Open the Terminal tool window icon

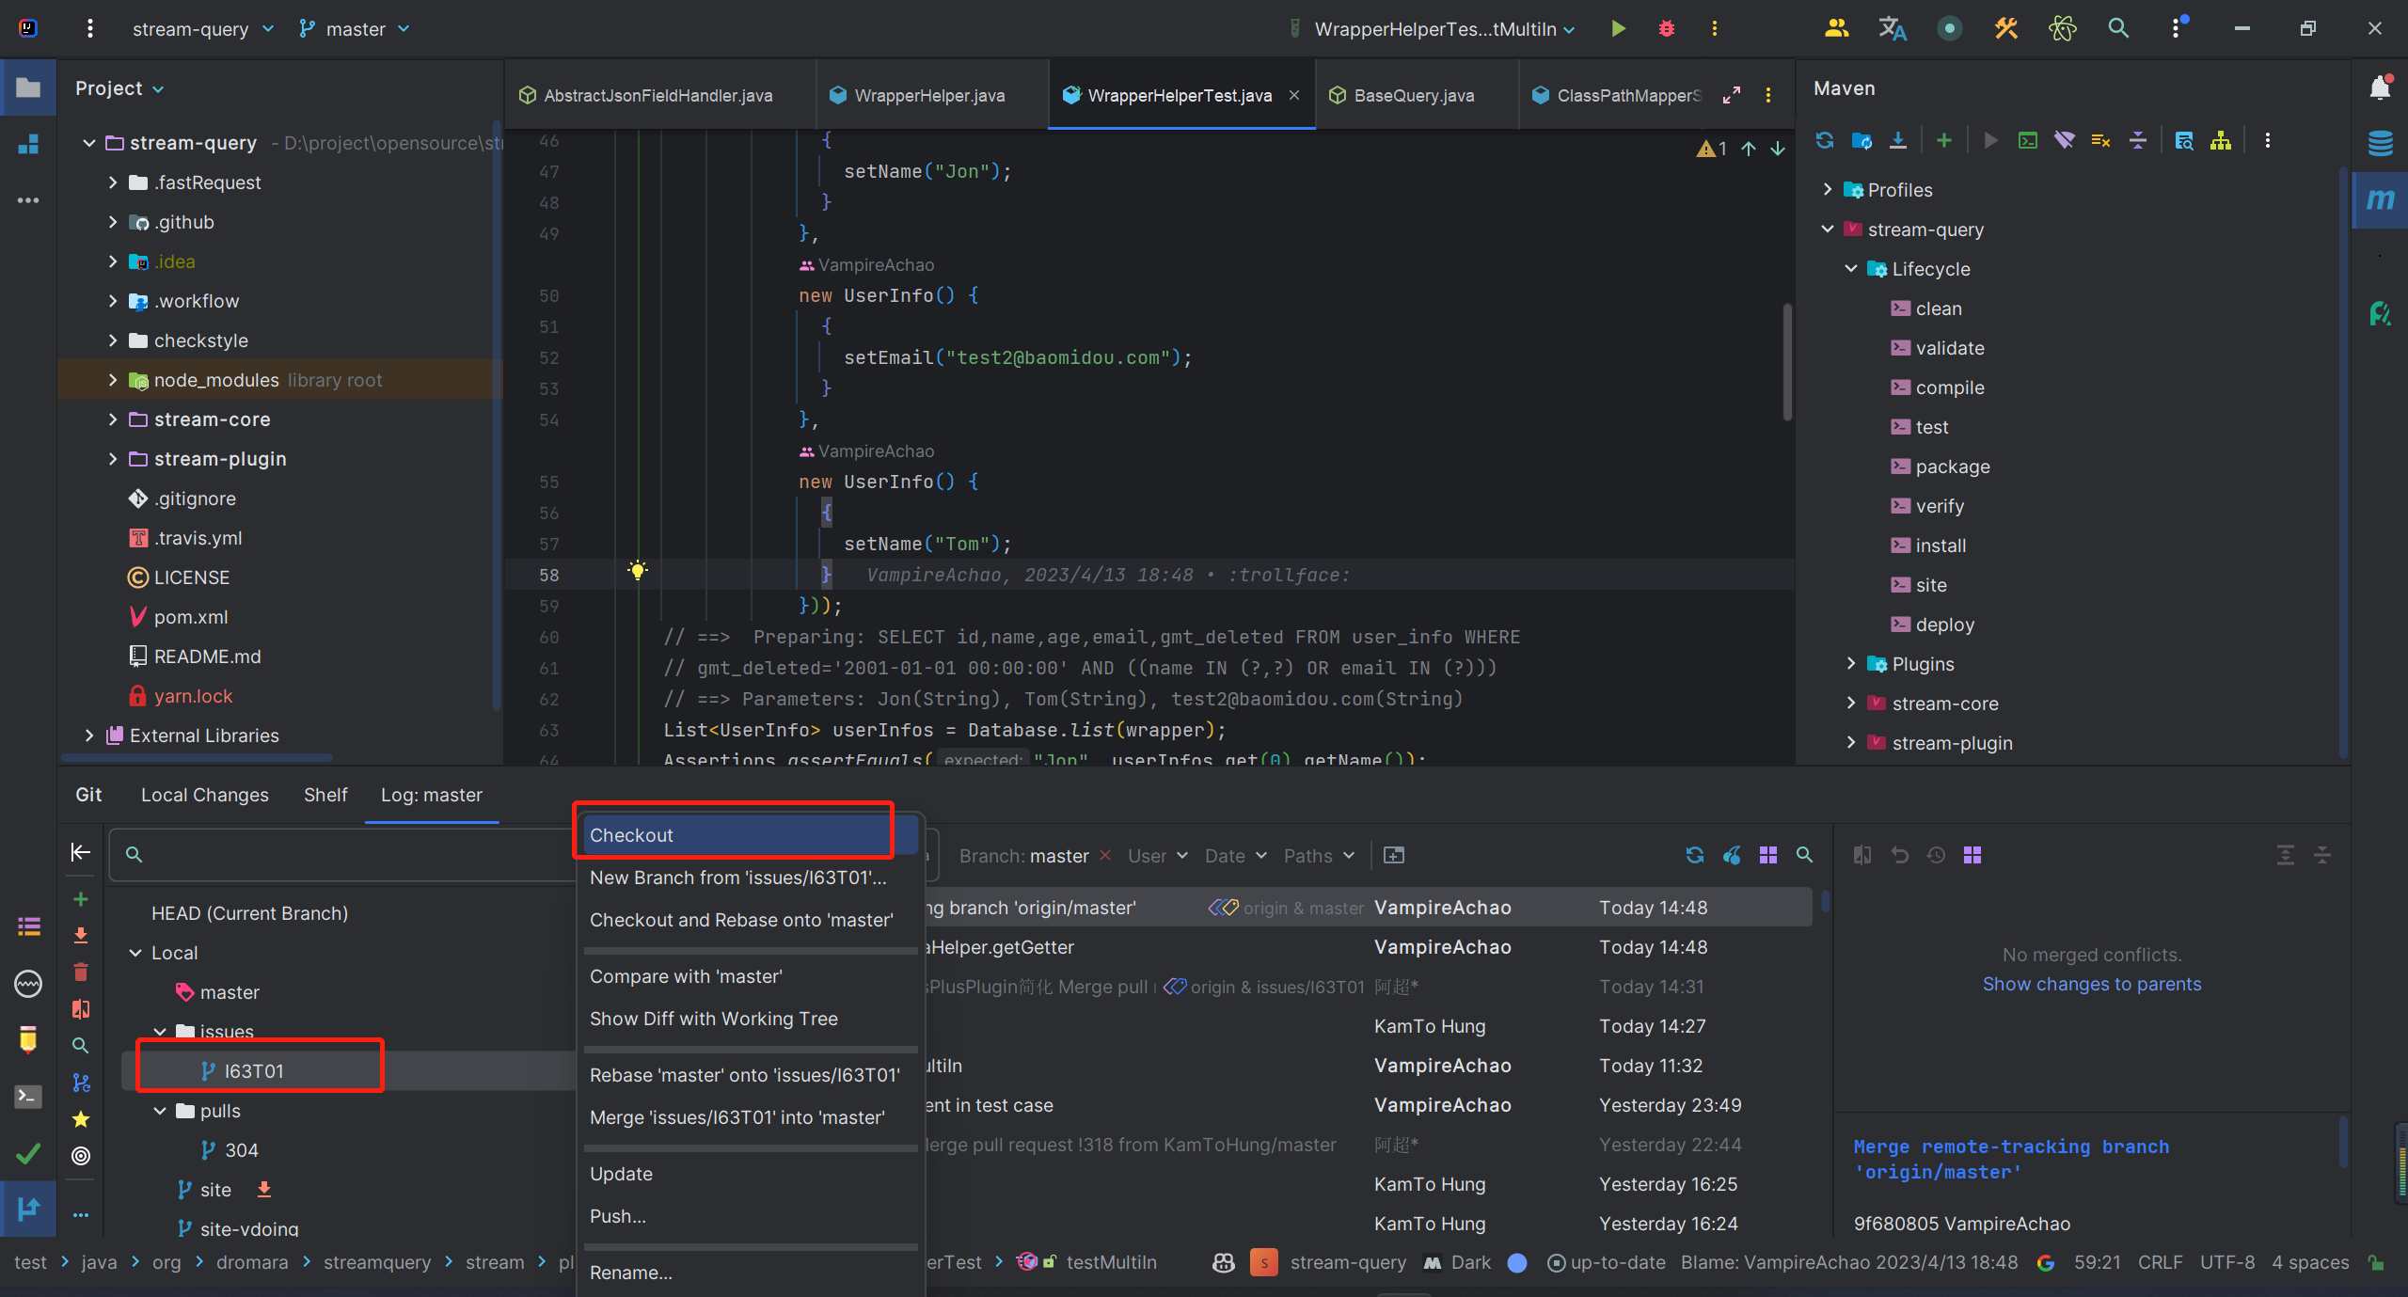click(28, 1097)
